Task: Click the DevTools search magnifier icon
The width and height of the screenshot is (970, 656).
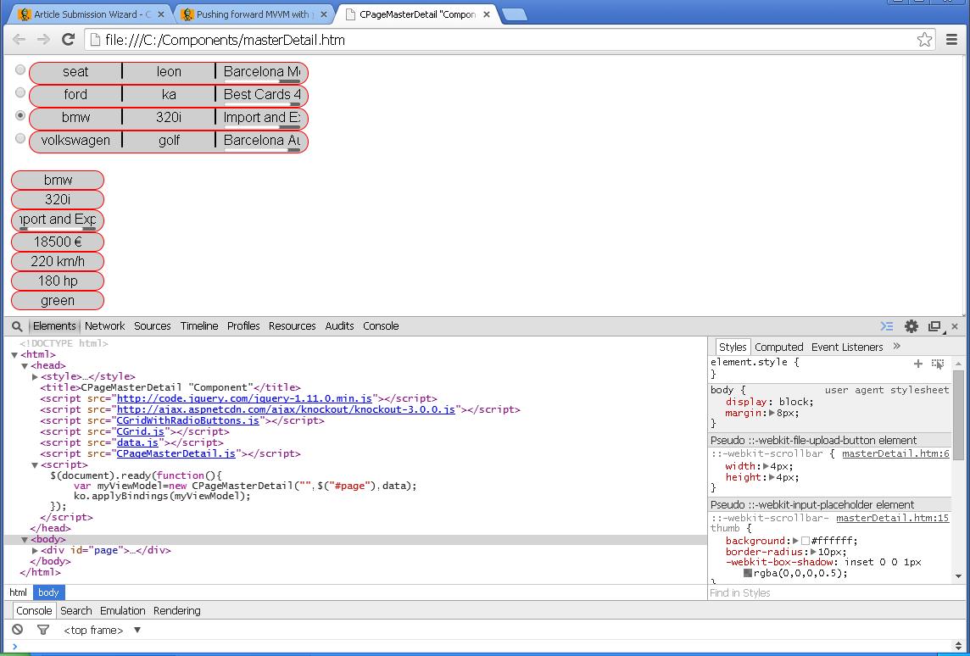Action: 17,326
